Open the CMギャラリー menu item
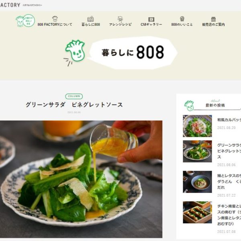The width and height of the screenshot is (241, 241). click(151, 25)
